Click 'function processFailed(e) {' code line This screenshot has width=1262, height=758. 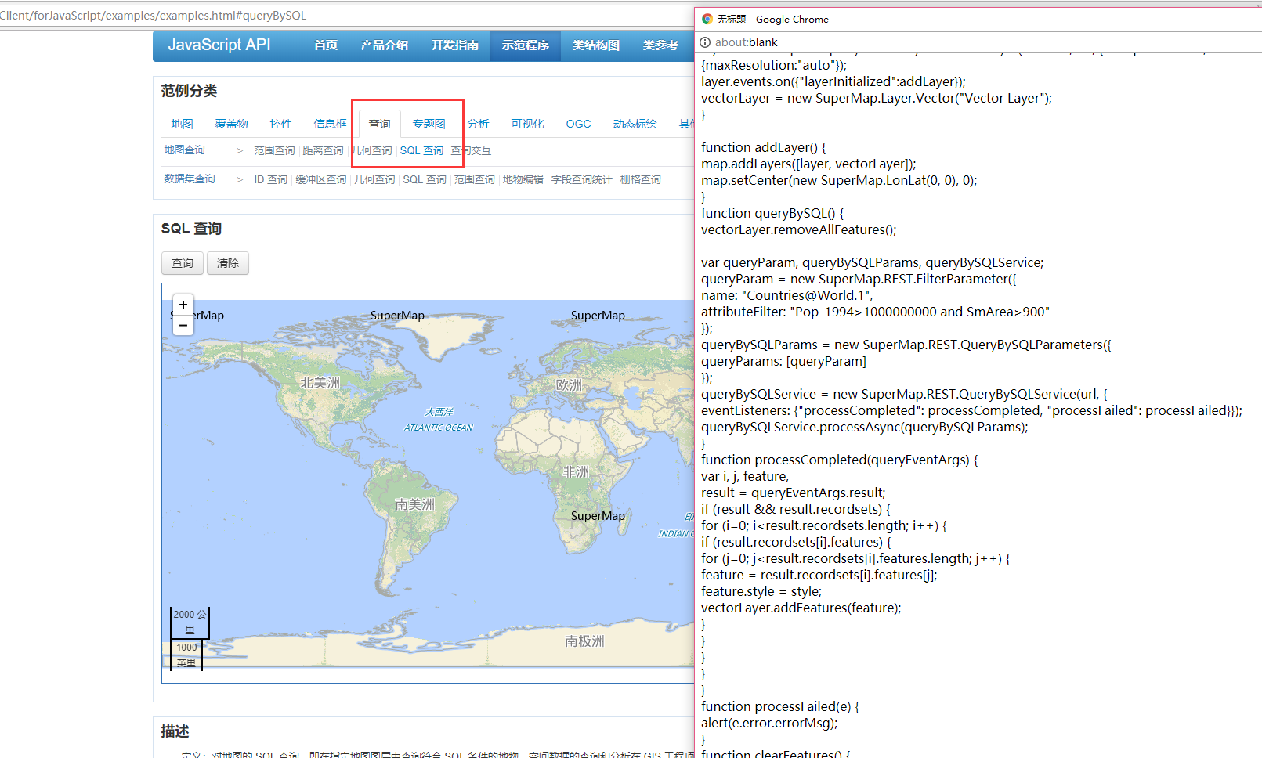click(779, 706)
